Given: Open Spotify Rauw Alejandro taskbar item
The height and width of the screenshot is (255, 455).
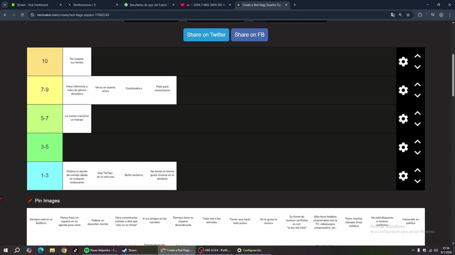Looking at the screenshot, I should 101,250.
